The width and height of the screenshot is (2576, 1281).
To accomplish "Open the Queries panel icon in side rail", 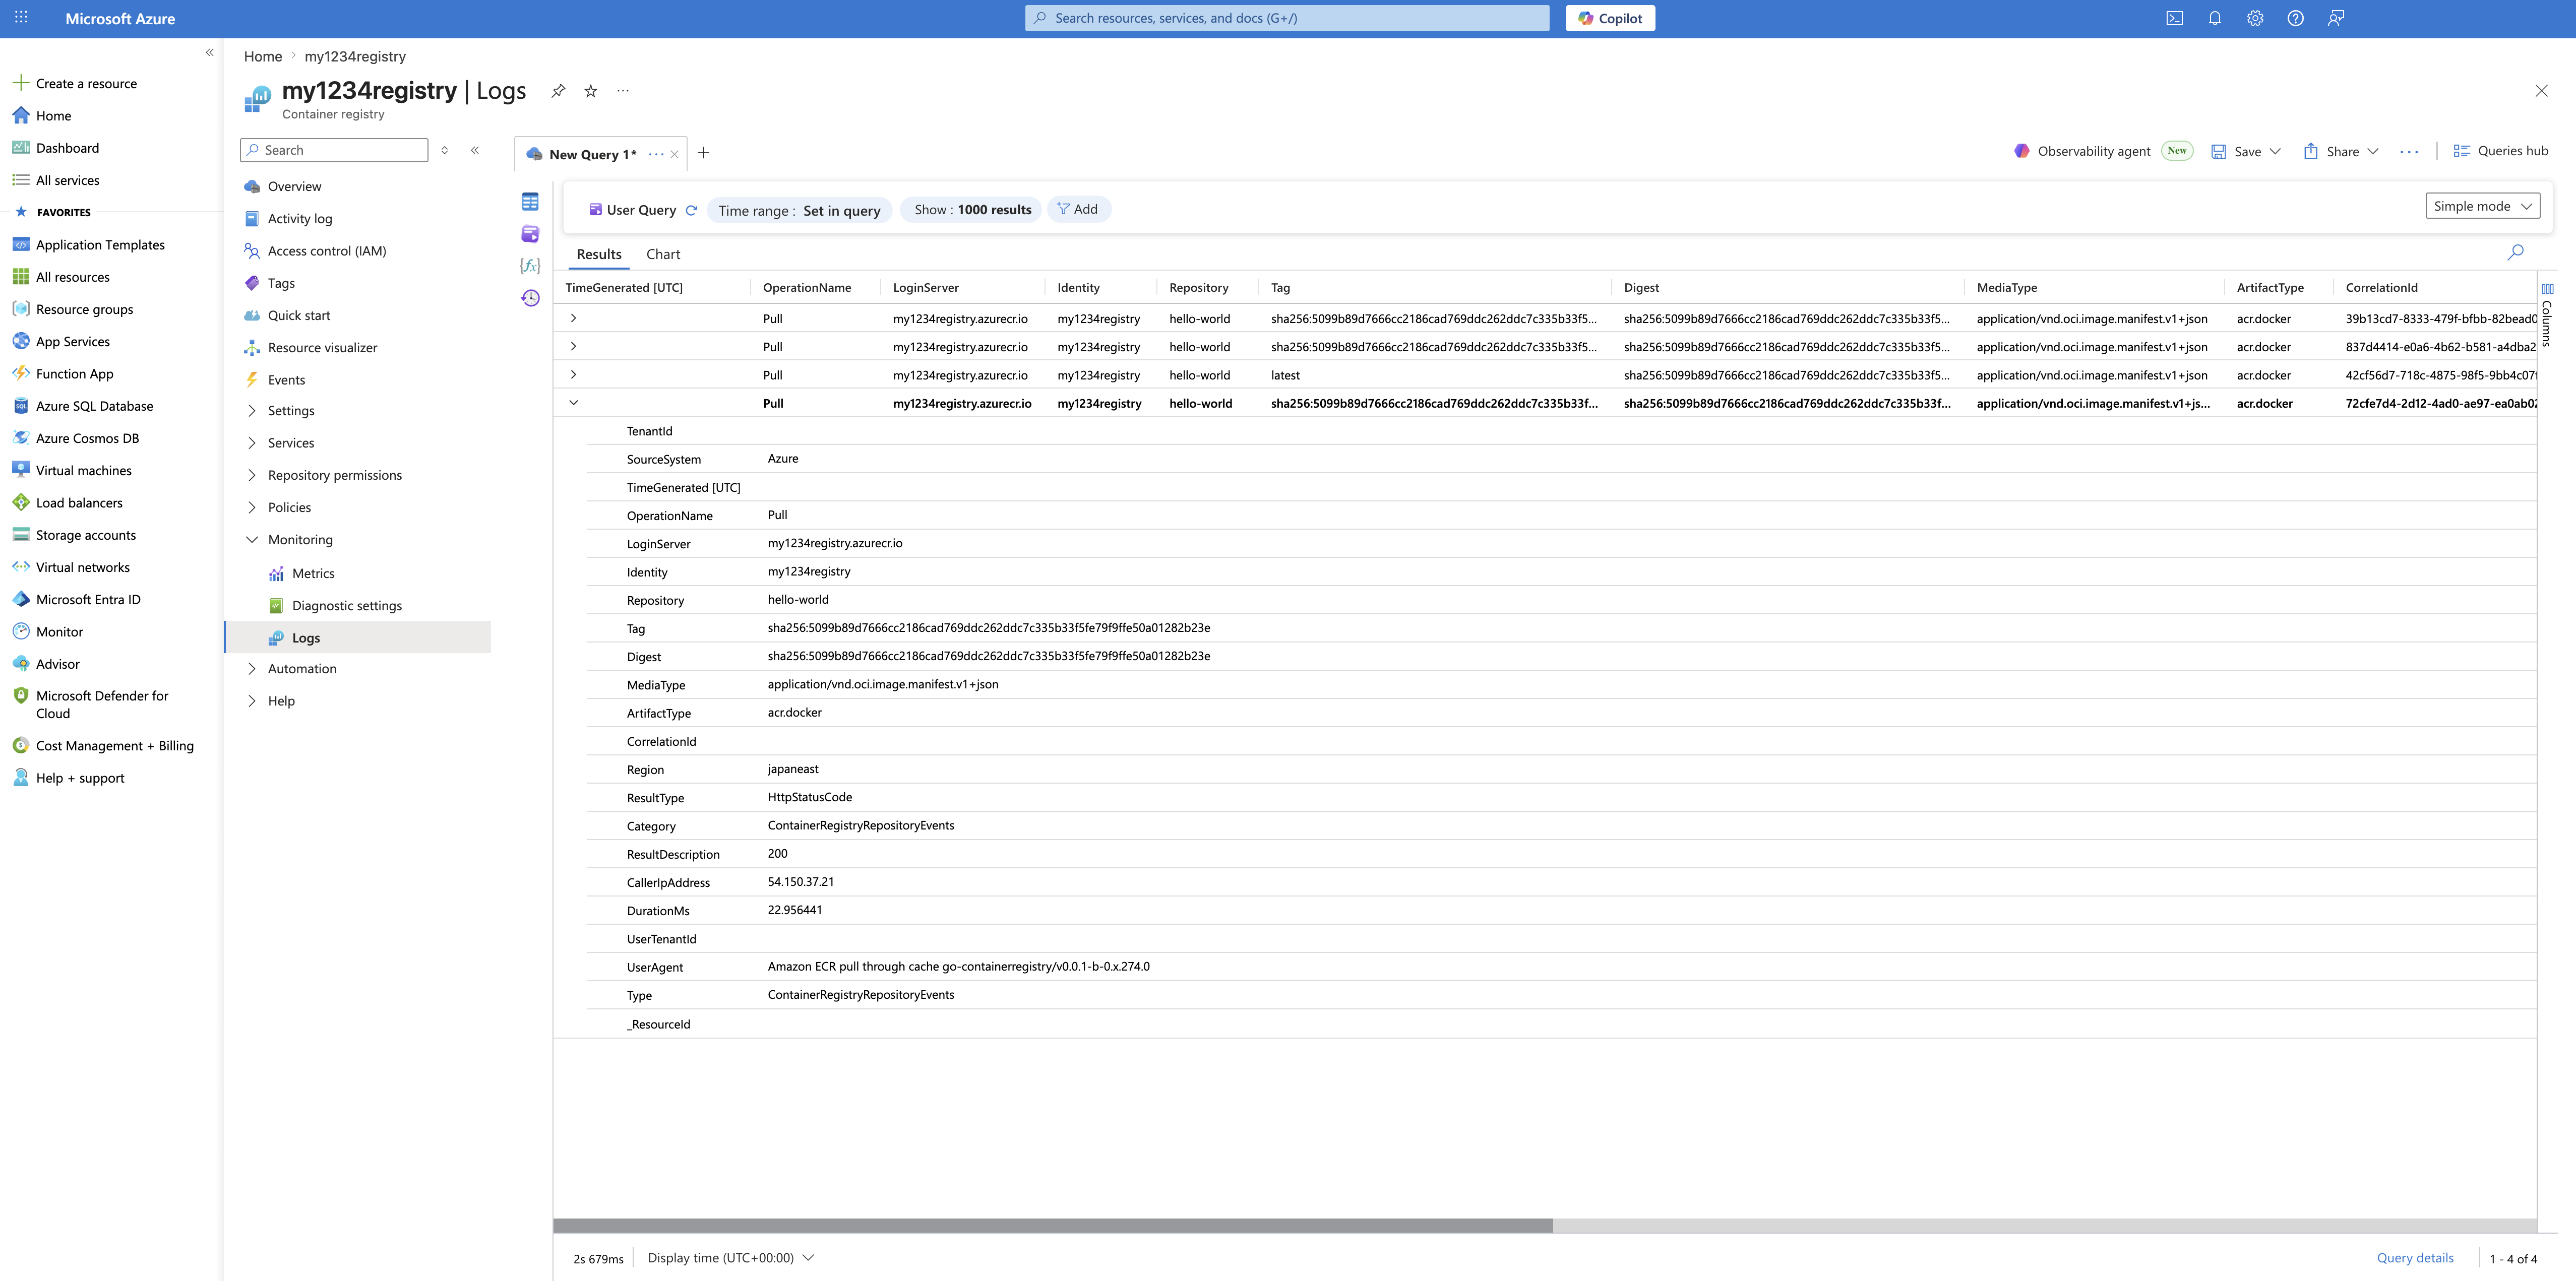I will tap(530, 234).
